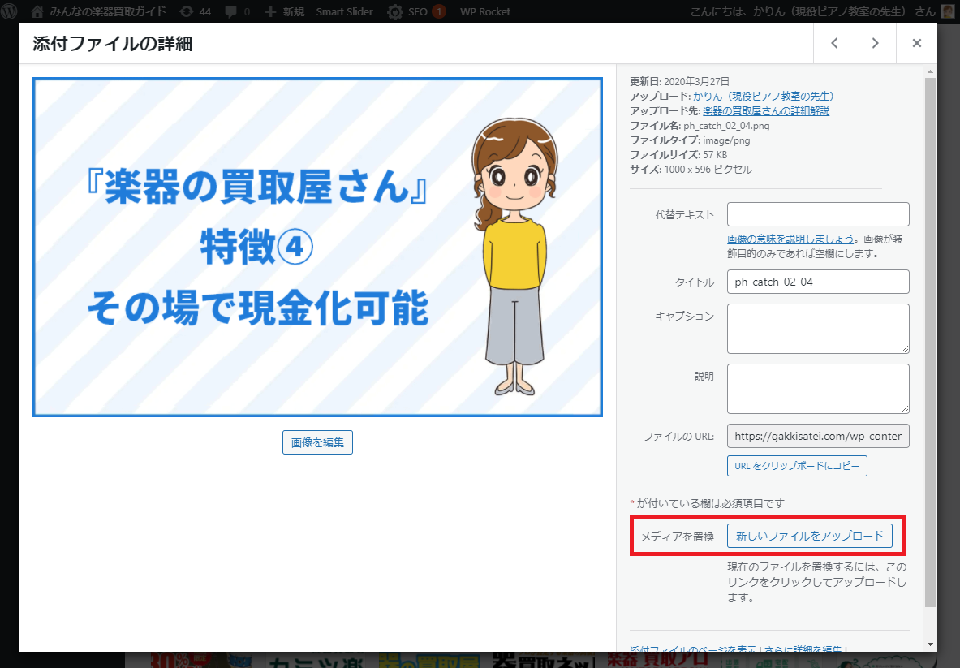Focus the 代替テキスト input field
960x668 pixels.
point(818,214)
